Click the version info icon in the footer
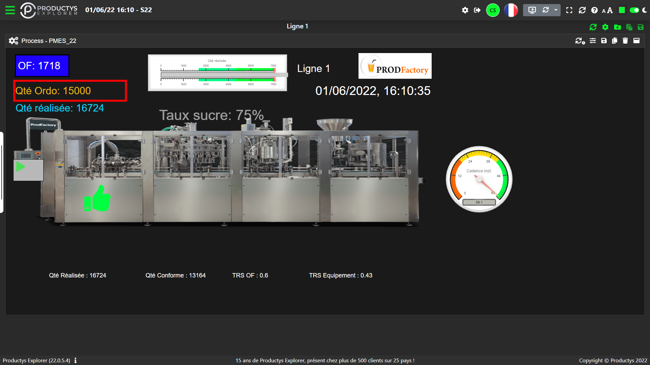Viewport: 650px width, 365px height. pyautogui.click(x=75, y=360)
